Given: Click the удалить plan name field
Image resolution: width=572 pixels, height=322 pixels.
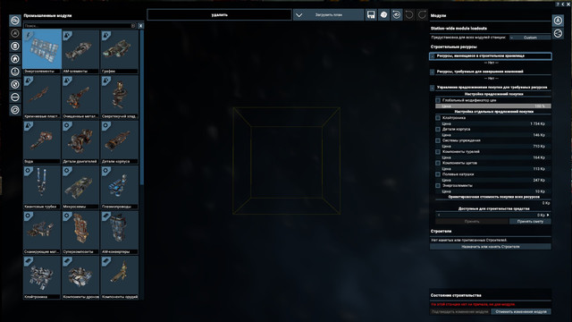Looking at the screenshot, I should coord(219,15).
